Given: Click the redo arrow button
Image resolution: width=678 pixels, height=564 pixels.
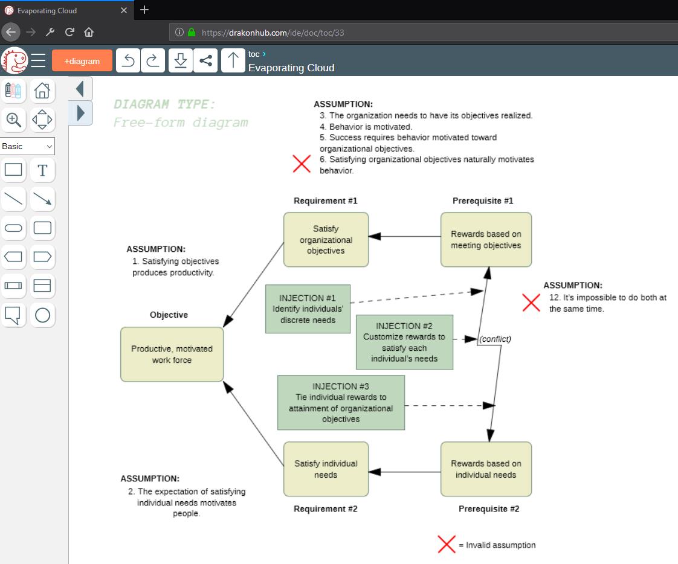Looking at the screenshot, I should click(x=153, y=60).
